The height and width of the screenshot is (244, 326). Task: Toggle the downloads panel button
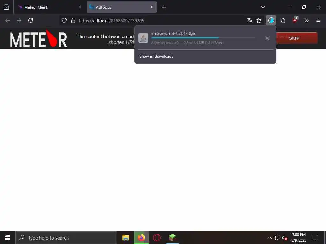click(x=271, y=20)
